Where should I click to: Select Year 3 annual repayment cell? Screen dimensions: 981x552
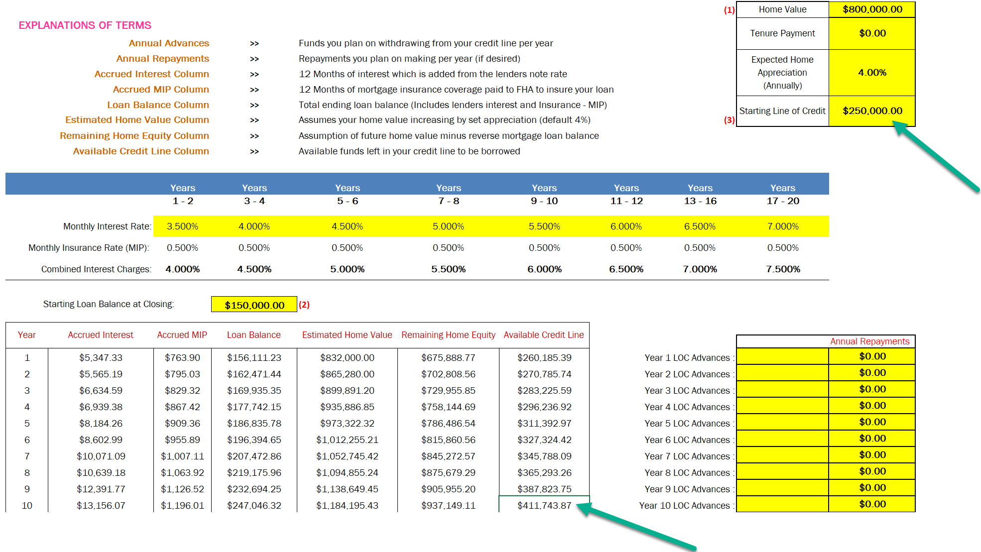coord(872,389)
